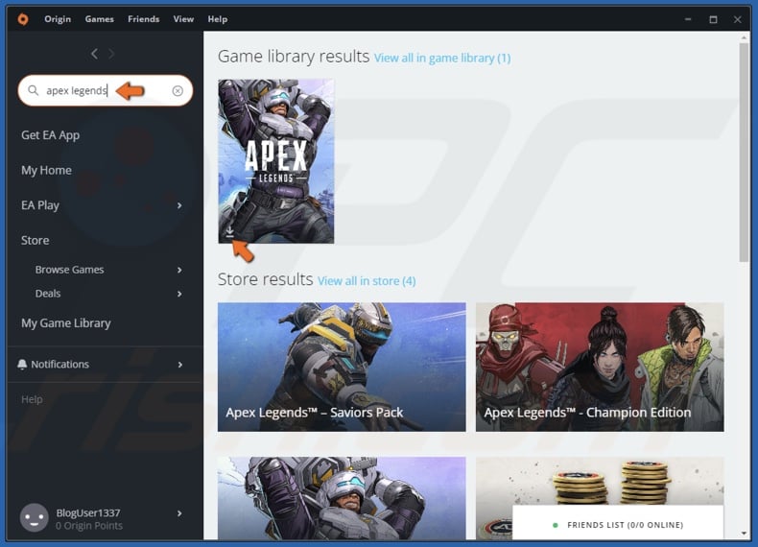Click the Notifications bell icon
The width and height of the screenshot is (758, 547).
22,364
